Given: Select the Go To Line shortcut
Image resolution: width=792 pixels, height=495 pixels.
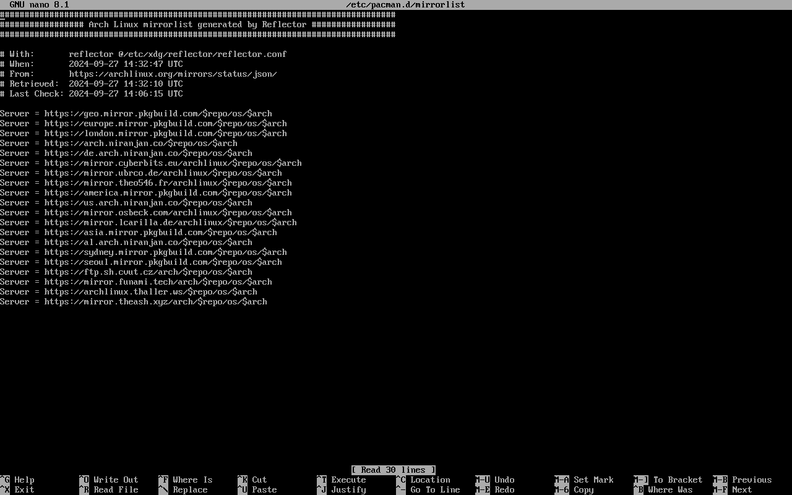Looking at the screenshot, I should click(435, 489).
